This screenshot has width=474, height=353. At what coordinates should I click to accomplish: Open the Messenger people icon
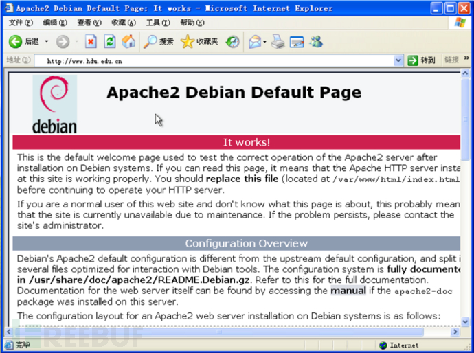click(x=316, y=42)
